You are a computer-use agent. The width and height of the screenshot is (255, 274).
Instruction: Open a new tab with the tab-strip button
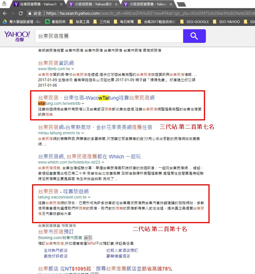181,4
